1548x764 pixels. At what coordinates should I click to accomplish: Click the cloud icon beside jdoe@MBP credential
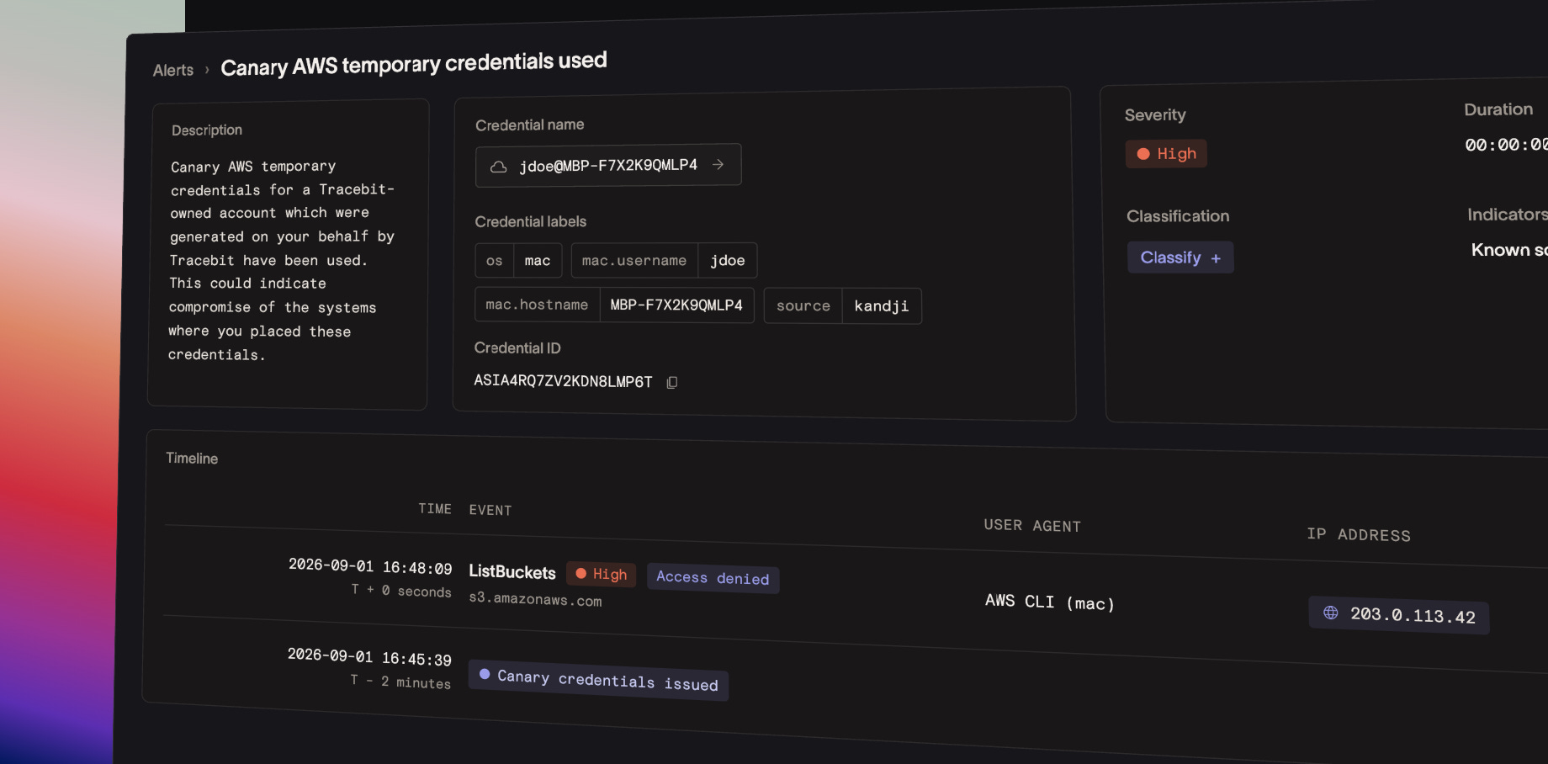[499, 167]
